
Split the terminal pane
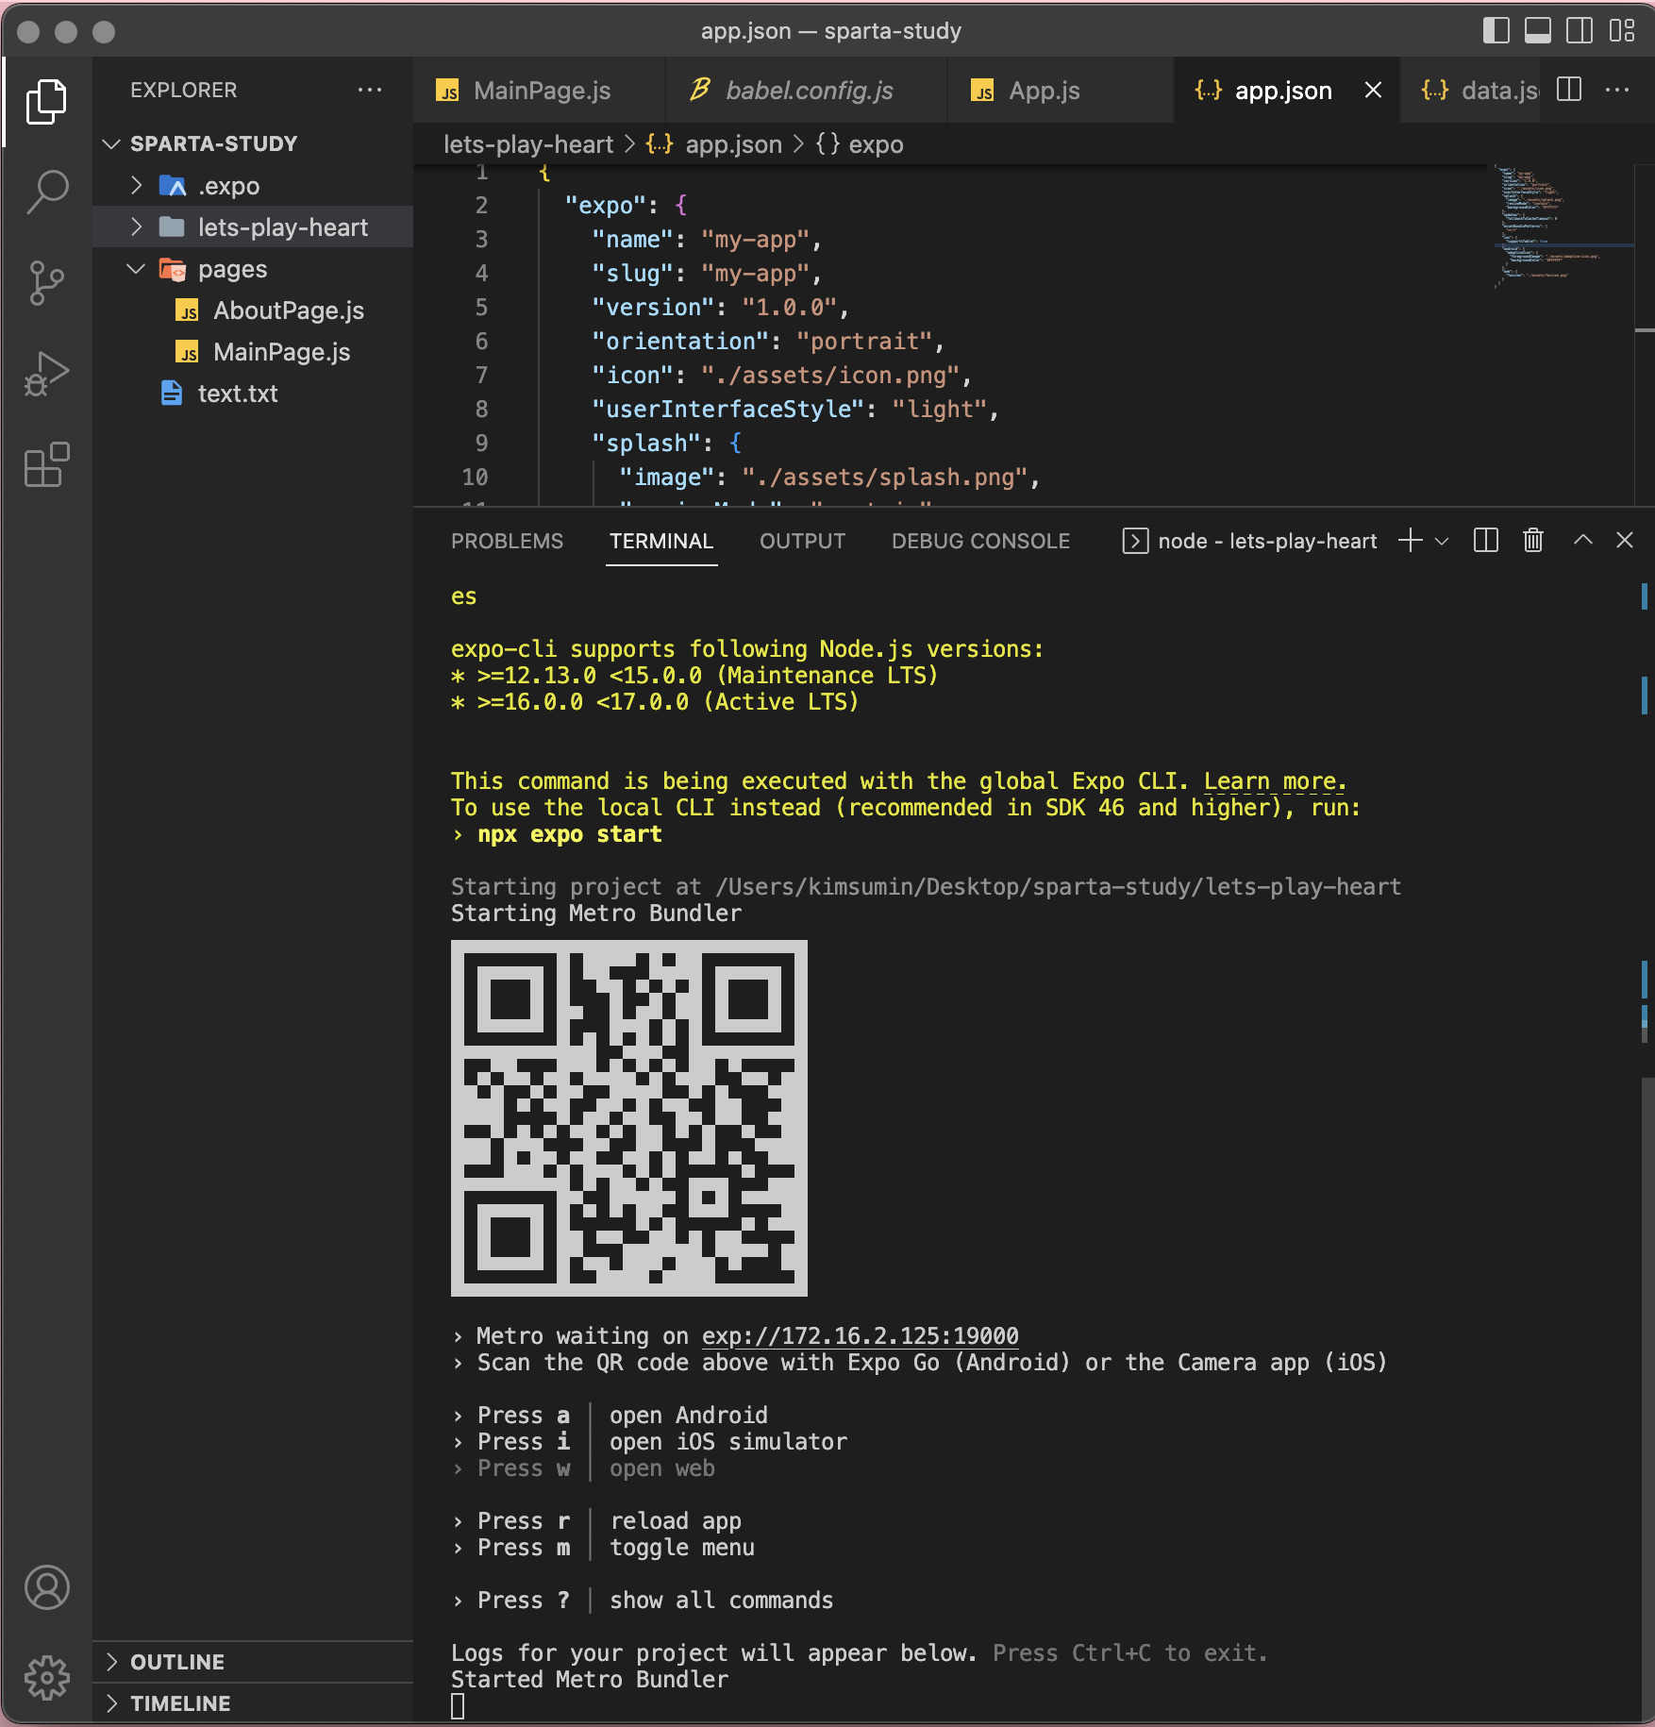point(1485,541)
